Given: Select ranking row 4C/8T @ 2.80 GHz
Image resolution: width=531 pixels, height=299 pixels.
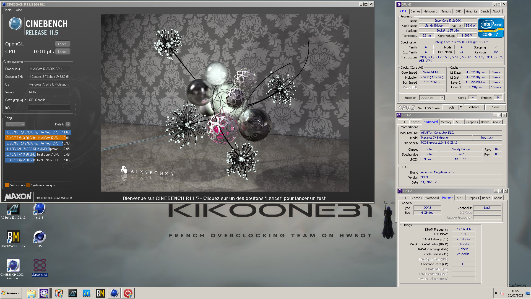Looking at the screenshot, I should pyautogui.click(x=38, y=160).
